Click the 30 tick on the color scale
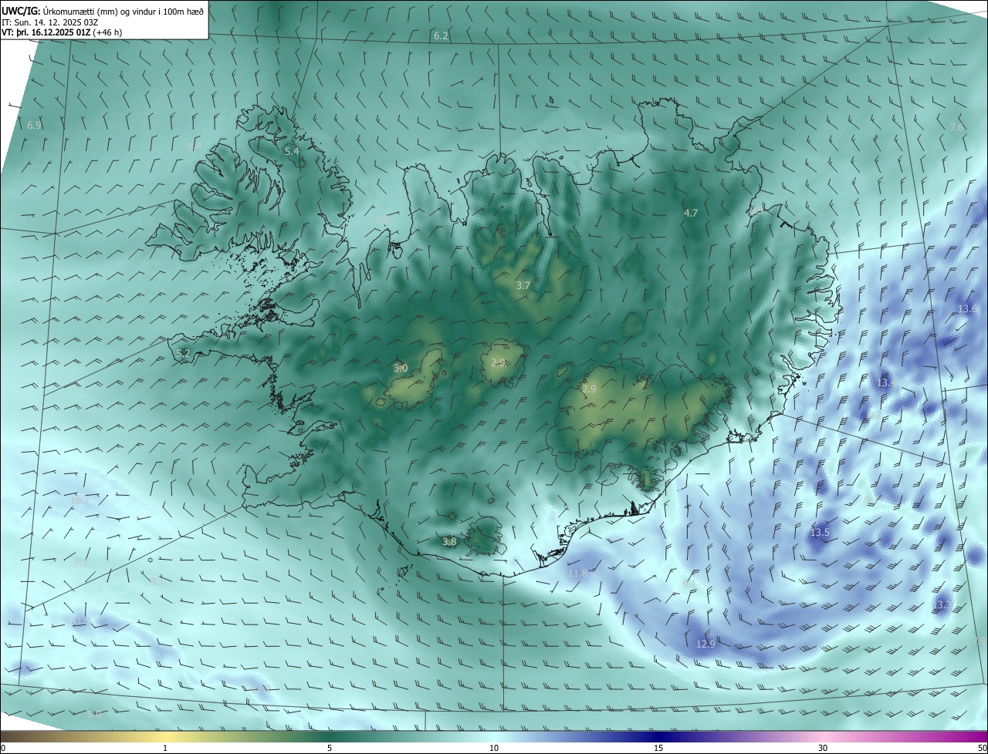 coord(823,748)
